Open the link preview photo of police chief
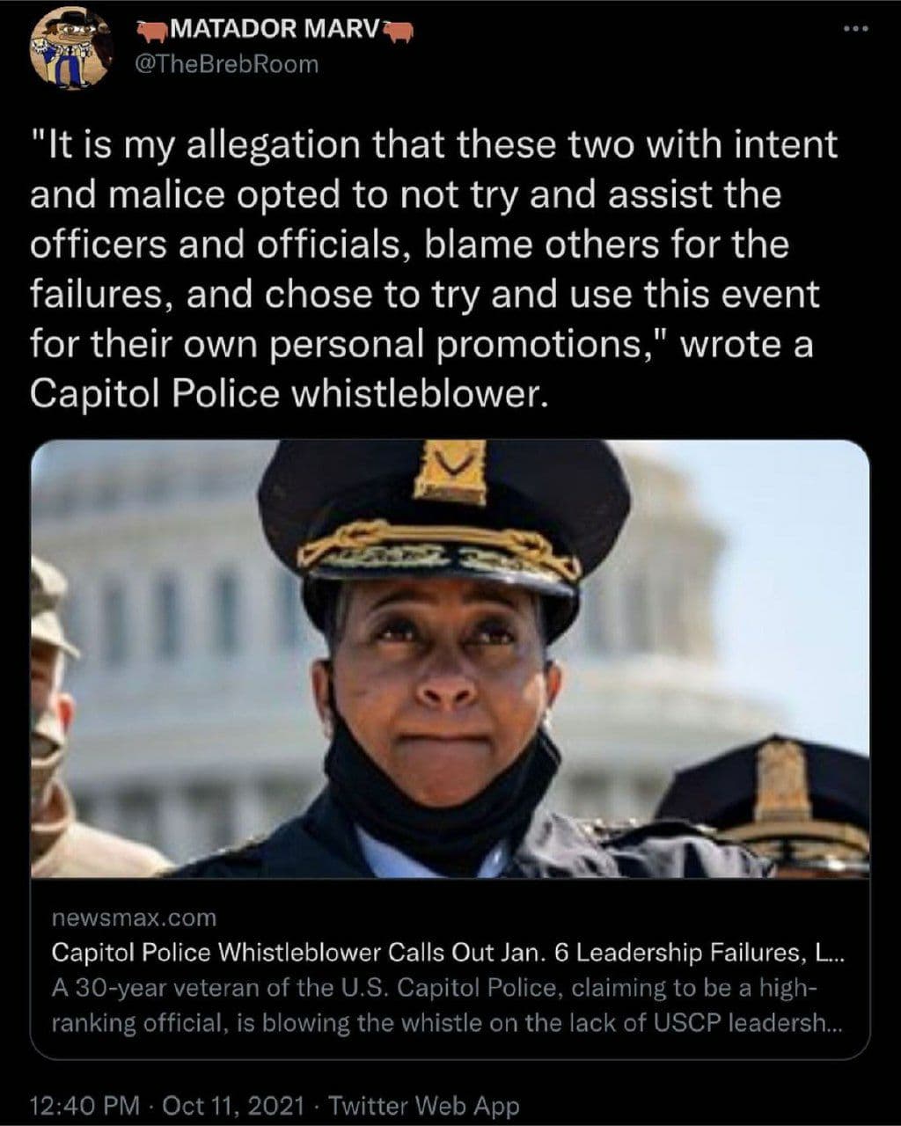This screenshot has height=1126, width=901. (450, 658)
